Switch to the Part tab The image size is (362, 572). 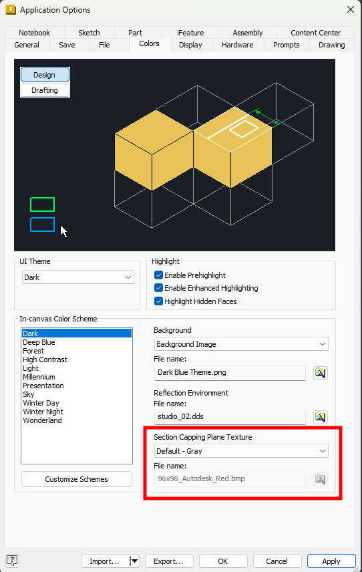click(135, 33)
